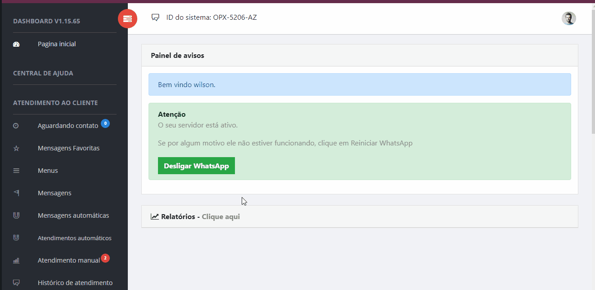Viewport: 595px width, 290px height.
Task: Click the dashboard icon beside Pagina inicial
Action: tap(16, 44)
